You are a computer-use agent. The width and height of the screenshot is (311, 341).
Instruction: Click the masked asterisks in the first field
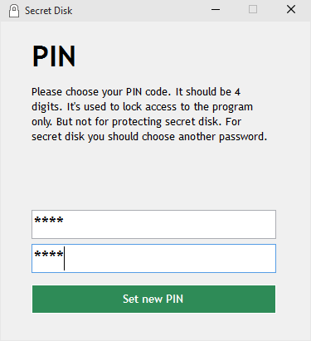point(49,220)
